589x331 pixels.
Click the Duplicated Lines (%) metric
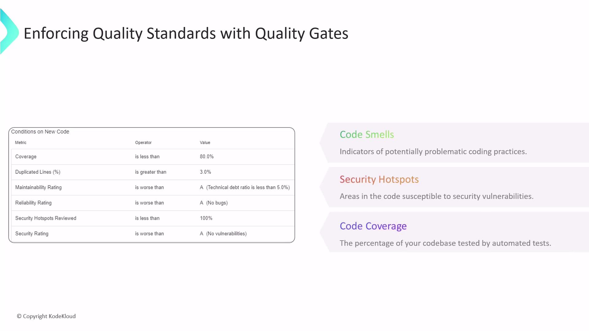(x=38, y=172)
